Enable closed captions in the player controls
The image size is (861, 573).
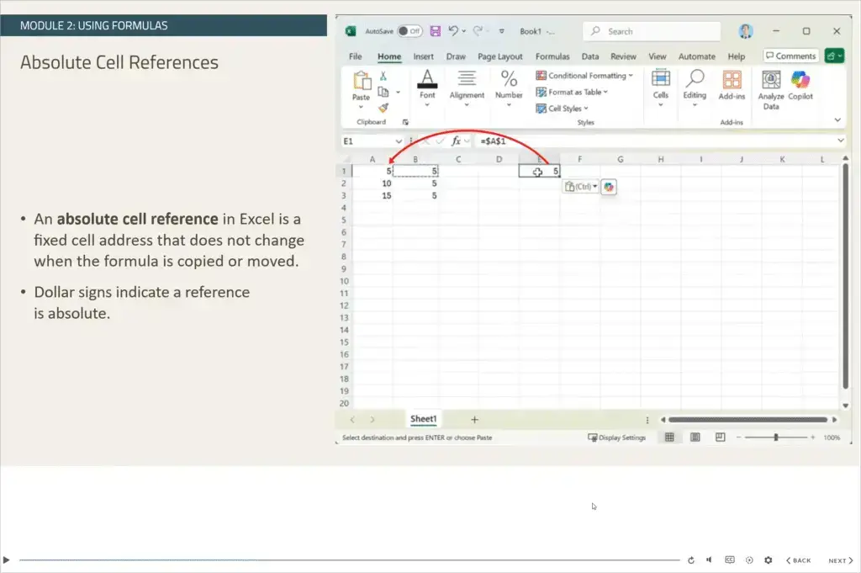(728, 560)
